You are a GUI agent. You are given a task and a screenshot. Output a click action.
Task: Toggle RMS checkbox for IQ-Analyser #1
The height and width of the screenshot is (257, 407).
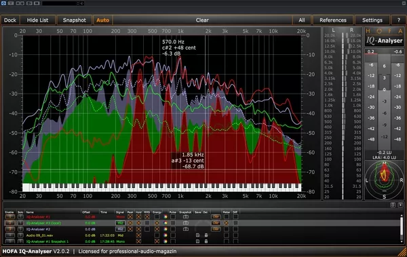coord(147,217)
